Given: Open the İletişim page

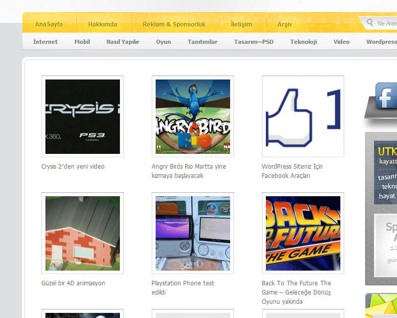Looking at the screenshot, I should pos(241,24).
